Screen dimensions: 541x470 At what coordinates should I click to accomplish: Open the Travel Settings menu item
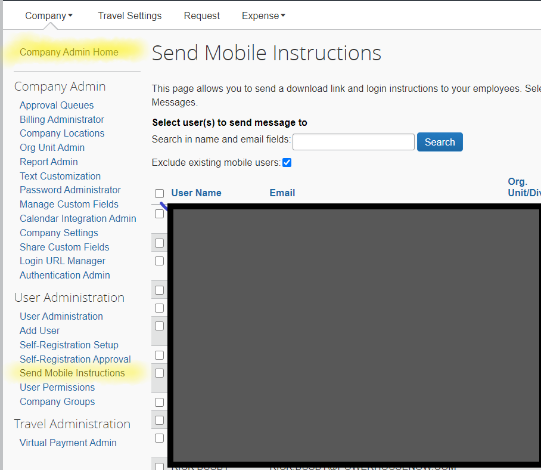(129, 16)
